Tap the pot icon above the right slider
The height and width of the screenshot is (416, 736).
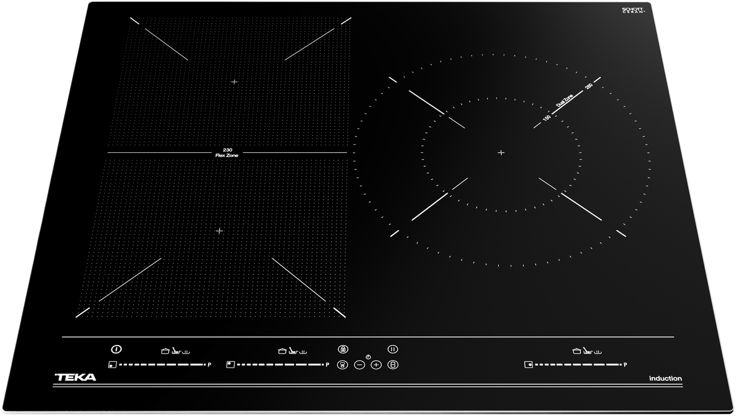click(x=576, y=351)
